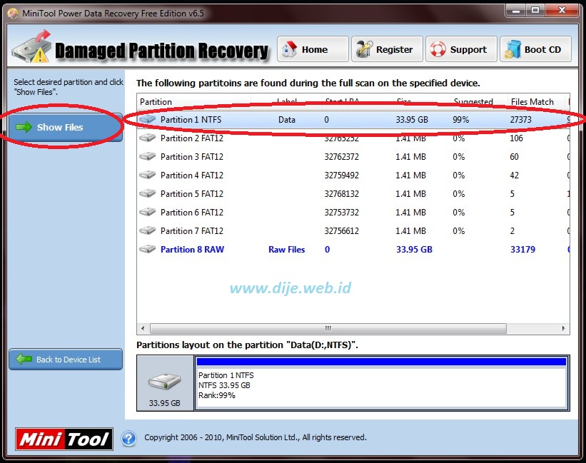586x463 pixels.
Task: Click files match '42' cell
Action: [514, 175]
